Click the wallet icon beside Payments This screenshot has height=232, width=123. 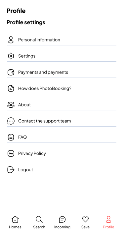pos(11,72)
